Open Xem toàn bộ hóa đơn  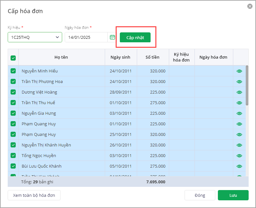click(x=34, y=195)
